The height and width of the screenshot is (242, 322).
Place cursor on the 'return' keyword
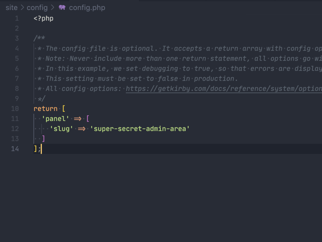46,109
